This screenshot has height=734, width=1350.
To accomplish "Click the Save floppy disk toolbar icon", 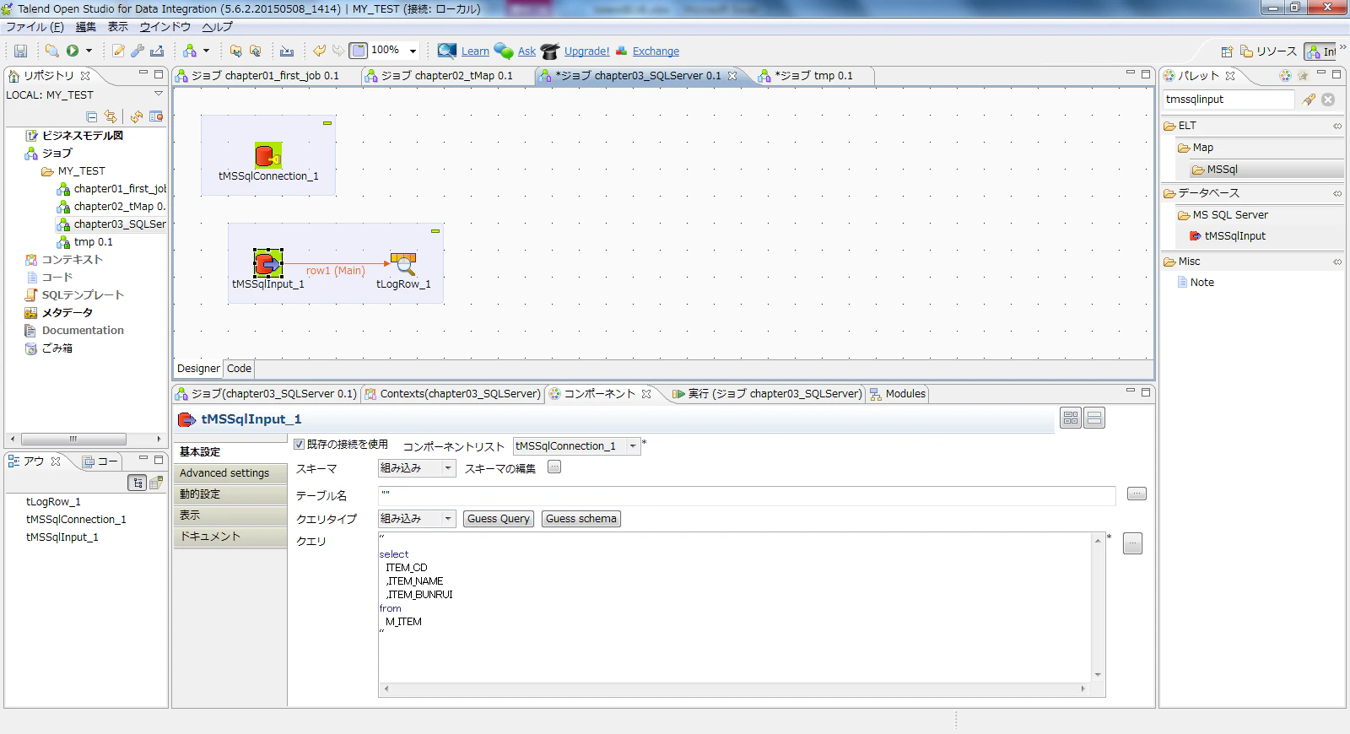I will point(21,51).
